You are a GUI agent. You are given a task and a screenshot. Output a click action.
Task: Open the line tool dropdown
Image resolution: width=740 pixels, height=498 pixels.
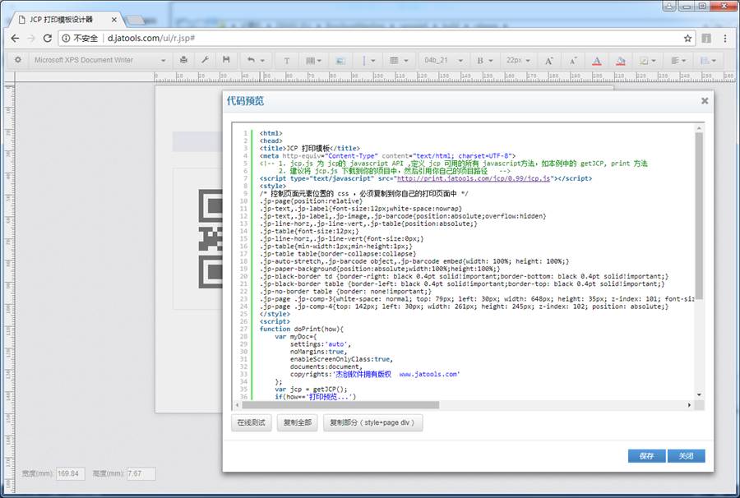point(368,60)
